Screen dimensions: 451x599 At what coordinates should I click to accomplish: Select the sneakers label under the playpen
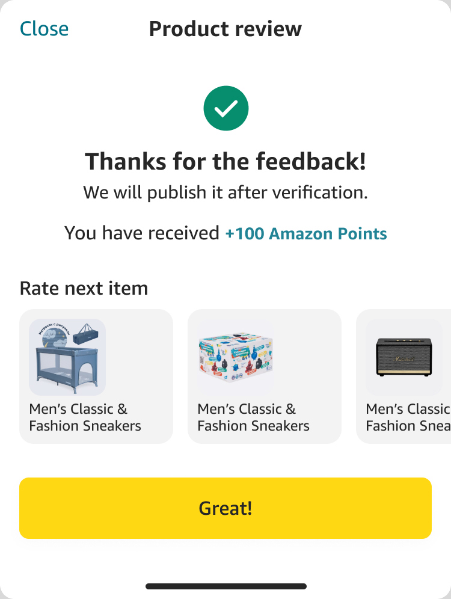pyautogui.click(x=85, y=417)
